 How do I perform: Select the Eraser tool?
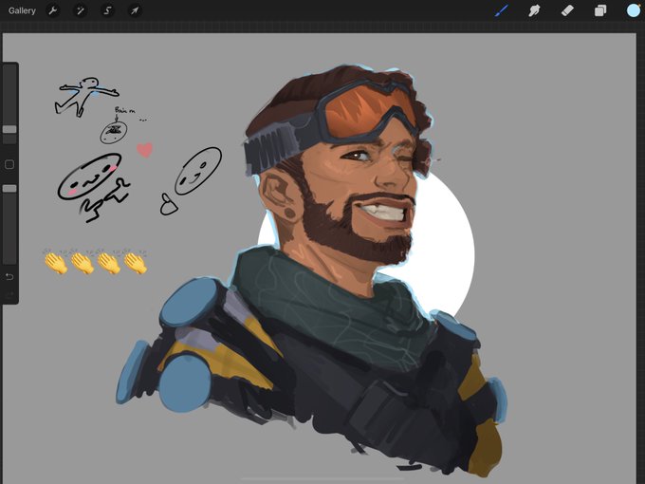pos(567,10)
